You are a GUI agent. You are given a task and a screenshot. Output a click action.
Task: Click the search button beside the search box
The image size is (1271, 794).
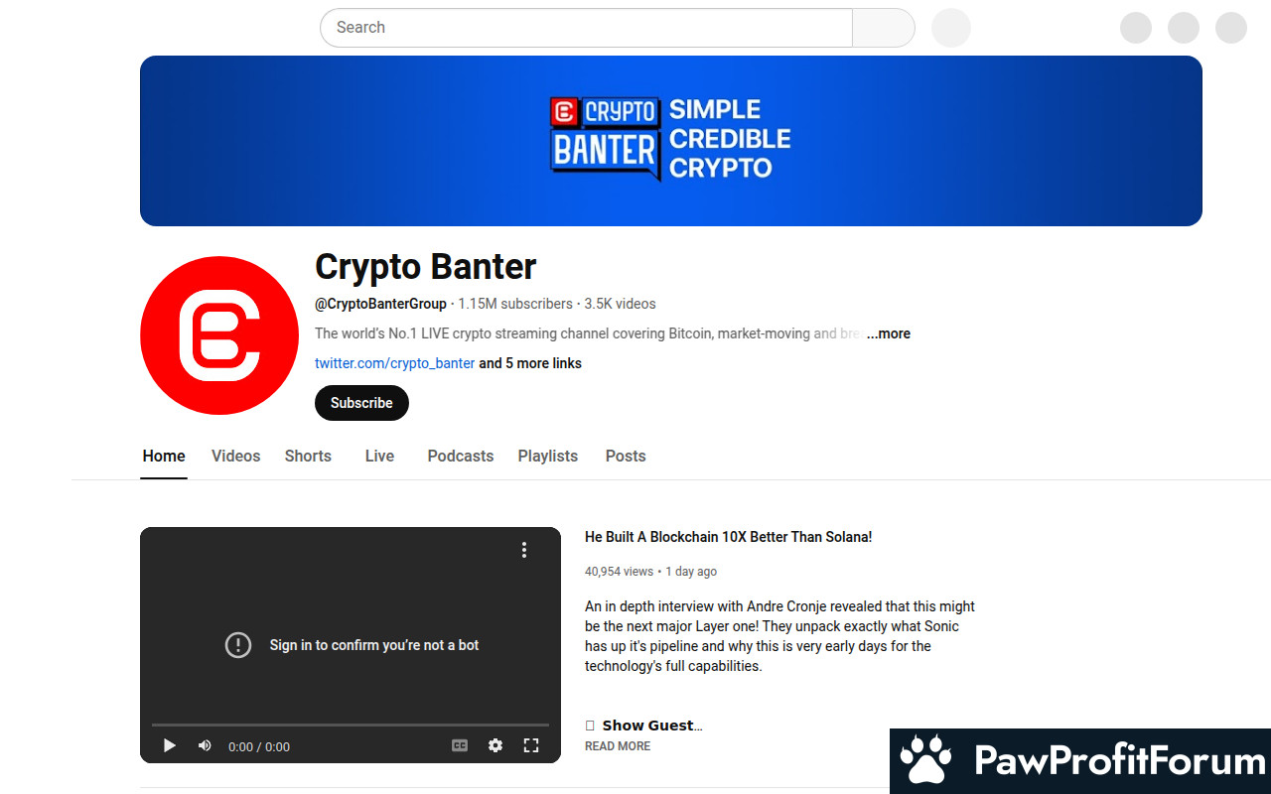(884, 28)
